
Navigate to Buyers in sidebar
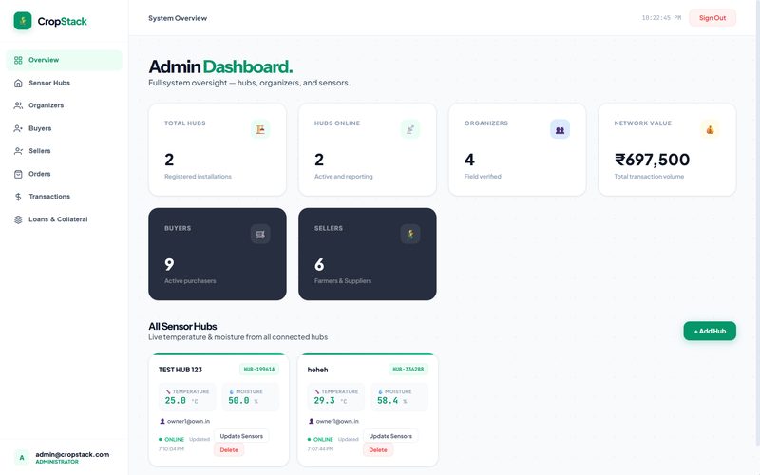pyautogui.click(x=64, y=128)
